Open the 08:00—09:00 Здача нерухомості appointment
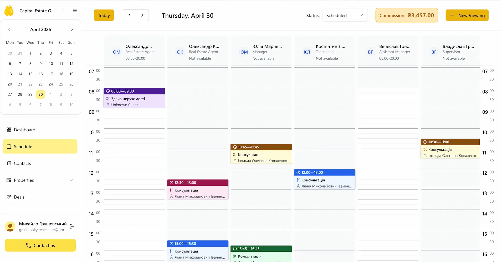This screenshot has height=262, width=502. point(134,98)
